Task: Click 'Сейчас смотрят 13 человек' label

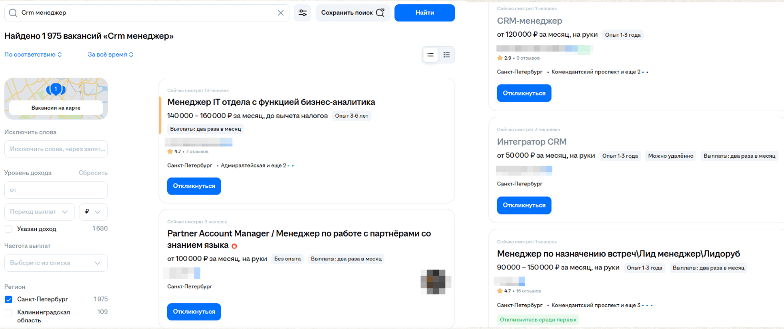Action: (198, 91)
